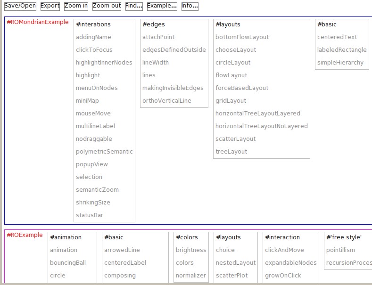Choose the horizontalTreeLayoutNoLayered example
This screenshot has width=372, height=285.
pos(262,126)
